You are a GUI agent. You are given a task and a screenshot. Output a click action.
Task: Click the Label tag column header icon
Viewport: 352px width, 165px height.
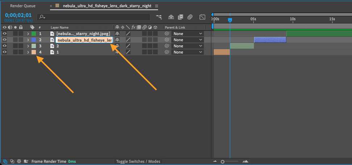pos(32,27)
